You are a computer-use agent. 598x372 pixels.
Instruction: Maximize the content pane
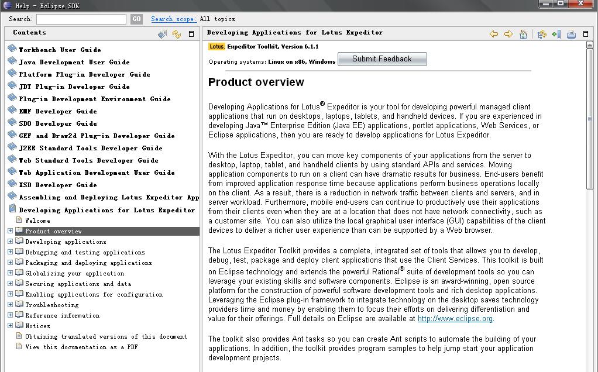586,34
